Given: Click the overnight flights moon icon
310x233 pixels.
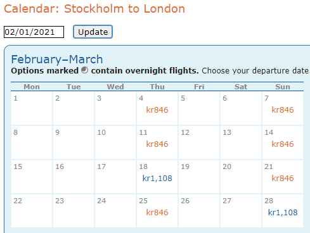Looking at the screenshot, I should click(84, 70).
